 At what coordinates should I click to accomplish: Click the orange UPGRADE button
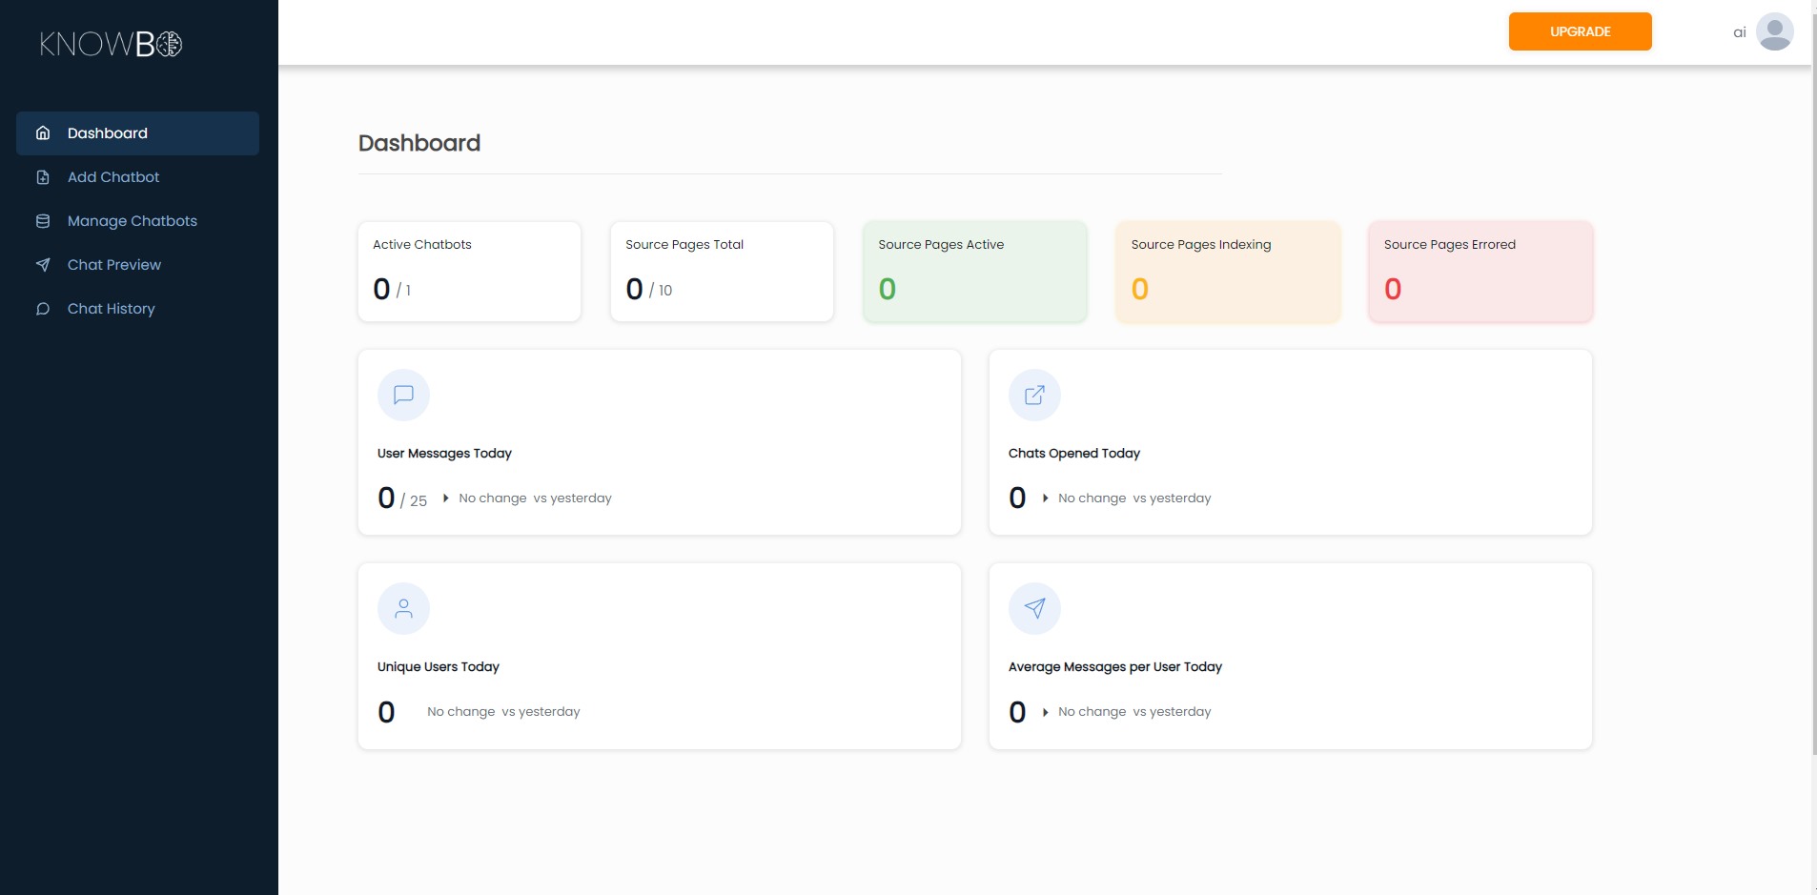pos(1580,31)
